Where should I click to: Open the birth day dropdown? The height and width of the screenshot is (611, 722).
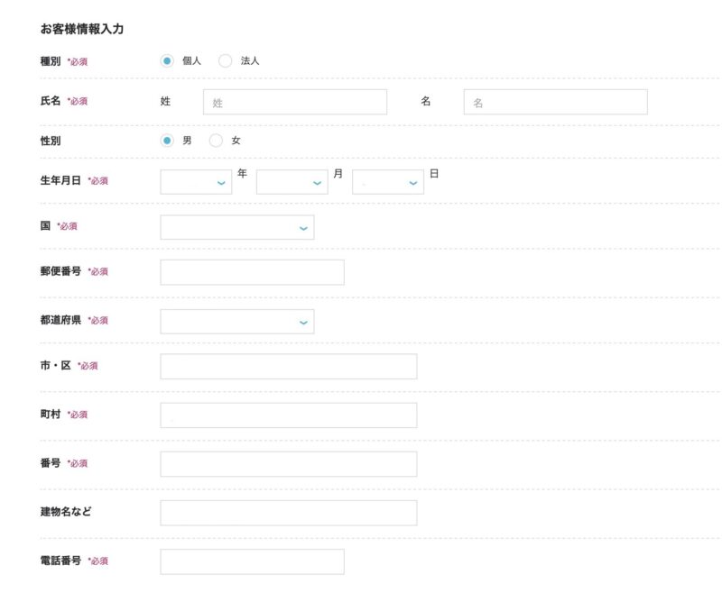(388, 182)
